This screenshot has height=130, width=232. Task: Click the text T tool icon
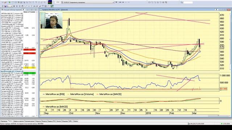point(36,3)
